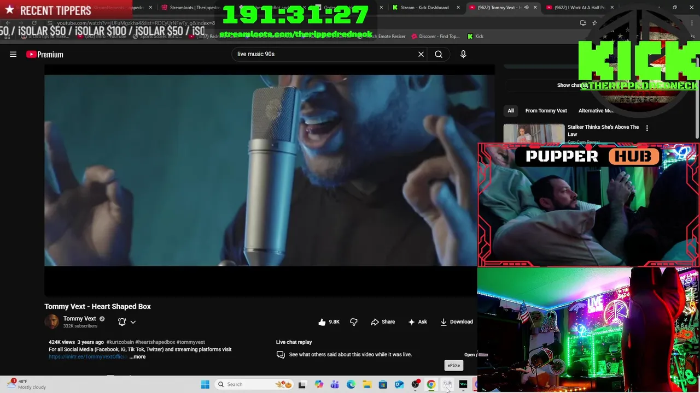Screen dimensions: 700x393
Task: Open Microsoft Store on taskbar
Action: [x=383, y=384]
